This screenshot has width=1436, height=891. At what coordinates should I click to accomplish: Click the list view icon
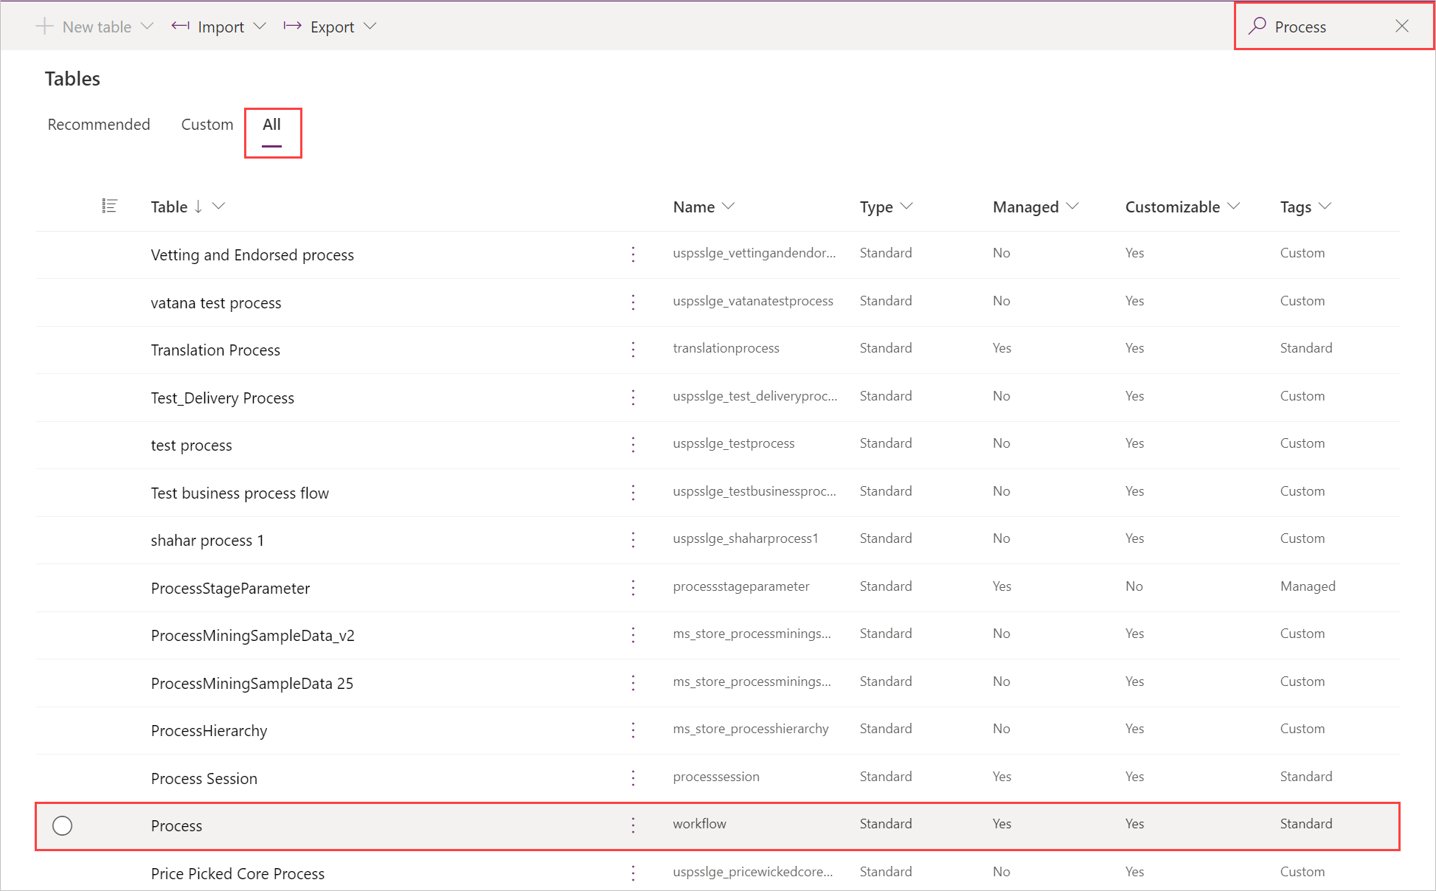[110, 207]
